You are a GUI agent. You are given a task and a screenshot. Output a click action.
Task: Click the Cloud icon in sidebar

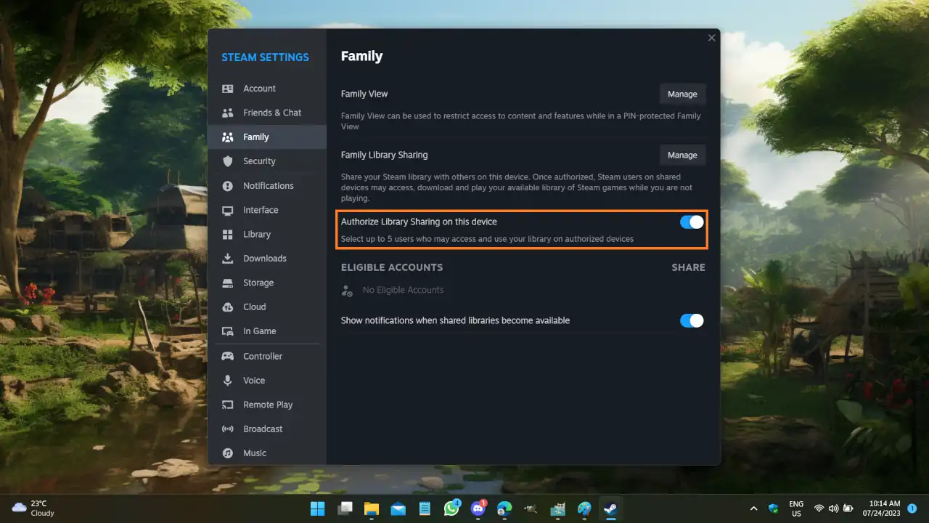click(228, 307)
